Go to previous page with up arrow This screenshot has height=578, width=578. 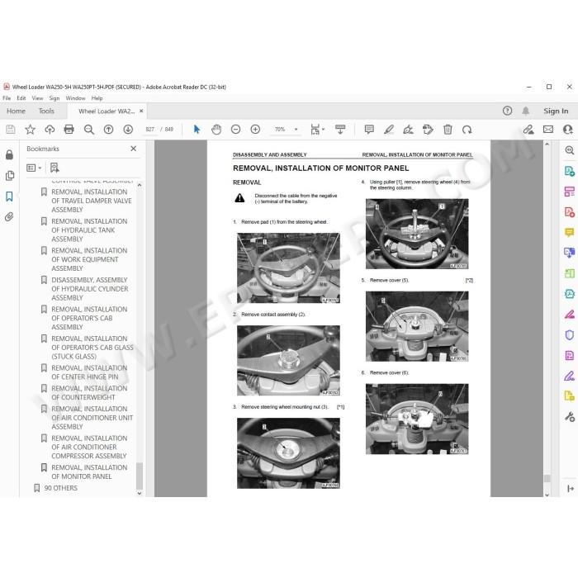click(x=108, y=130)
